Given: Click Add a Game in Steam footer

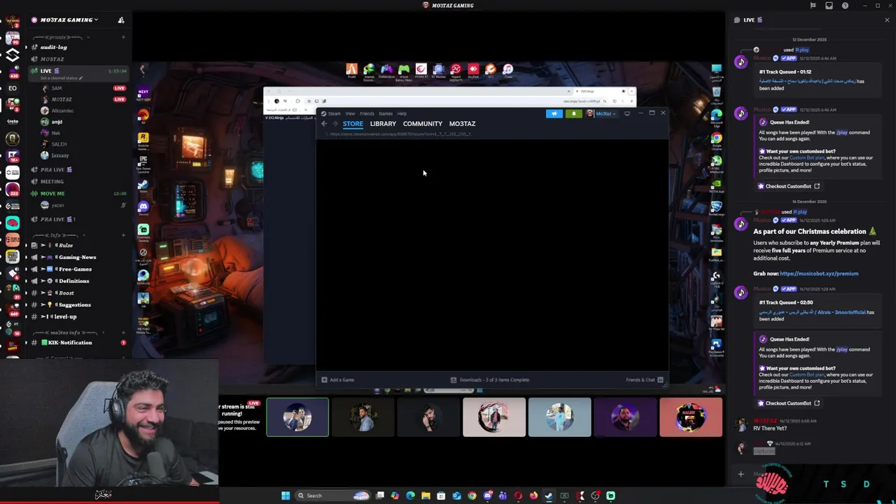Looking at the screenshot, I should click(337, 380).
